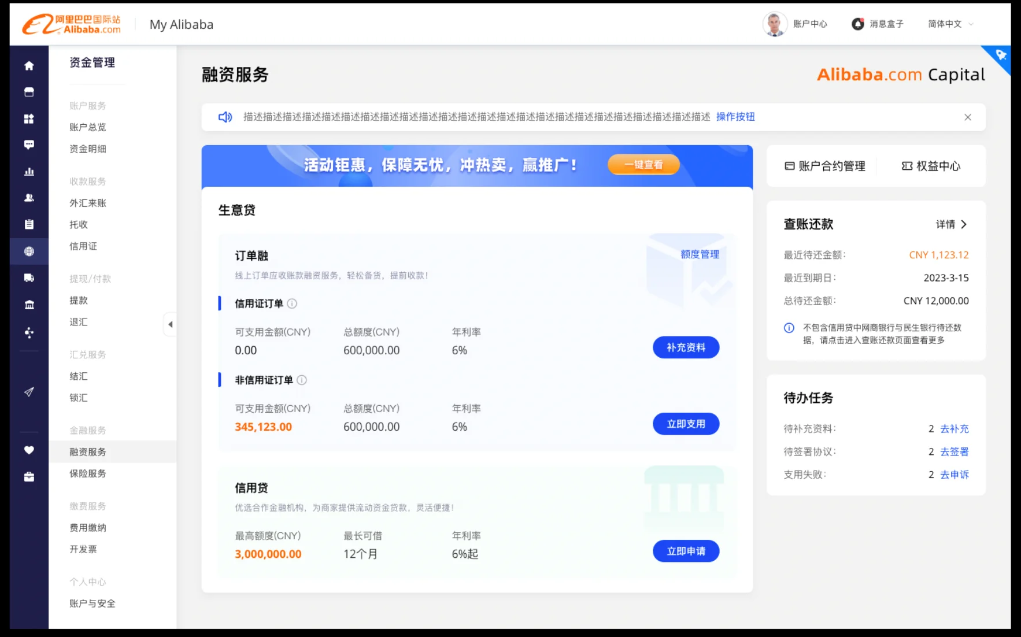Viewport: 1021px width, 637px height.
Task: Click the paper plane icon in the sidebar
Action: [29, 392]
